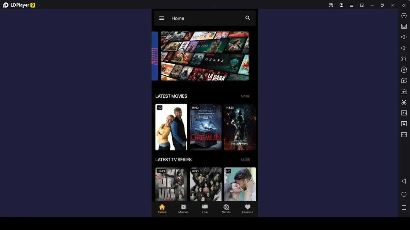410x230 pixels.
Task: Open the Hindi group-cast series poster
Action: tap(206, 184)
